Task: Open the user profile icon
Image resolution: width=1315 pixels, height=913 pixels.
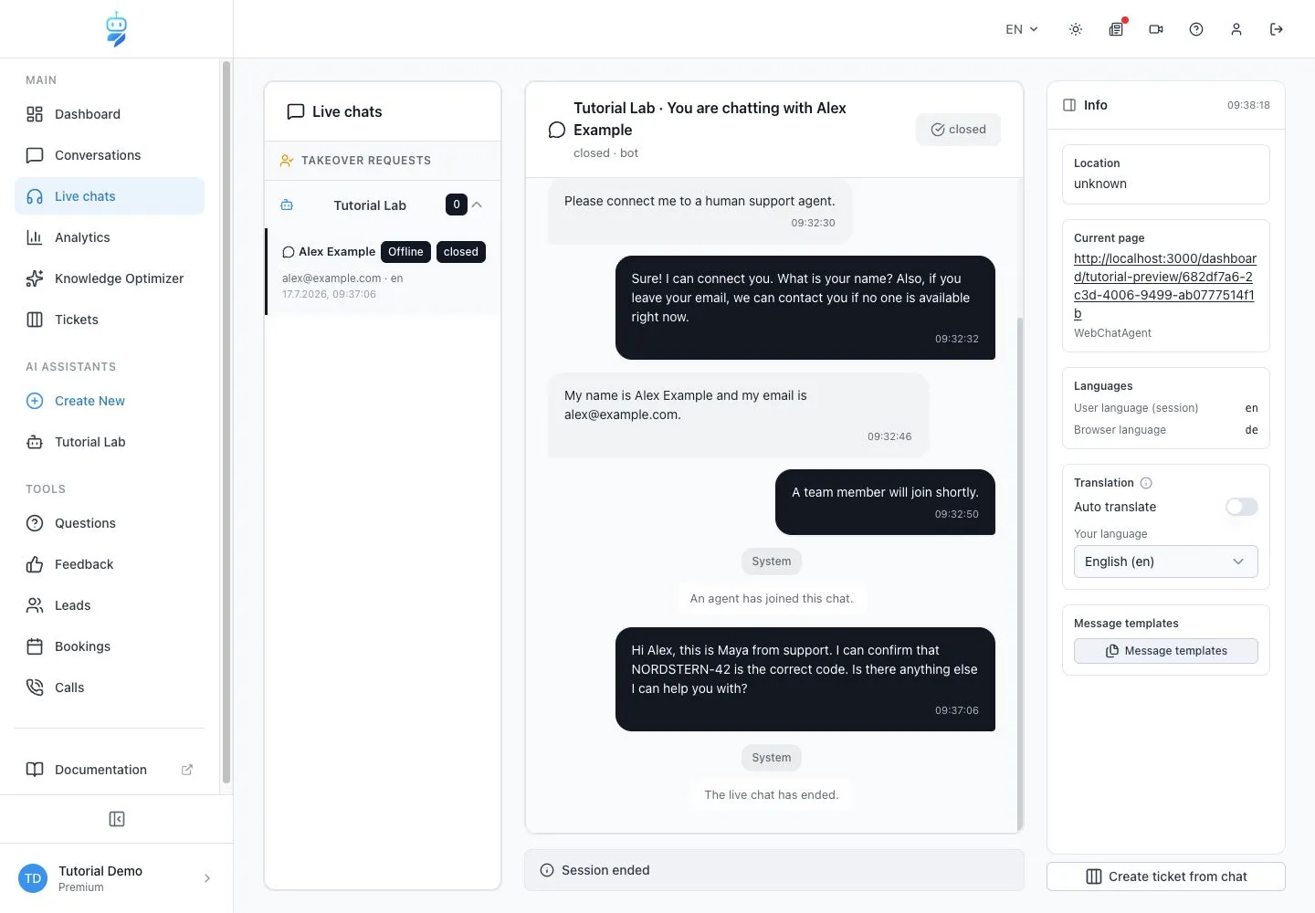Action: (x=1236, y=29)
